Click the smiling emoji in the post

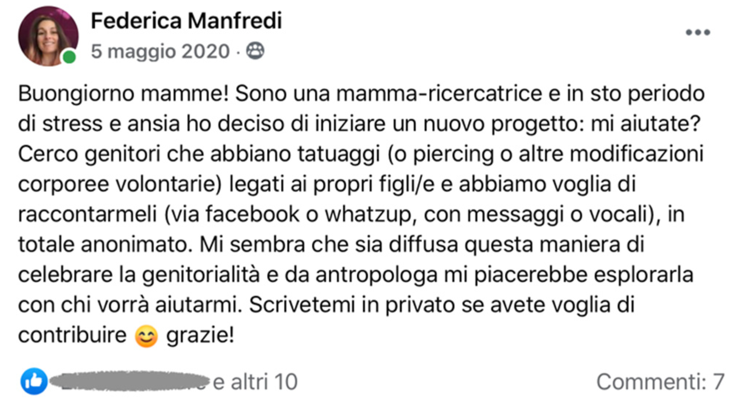point(146,336)
